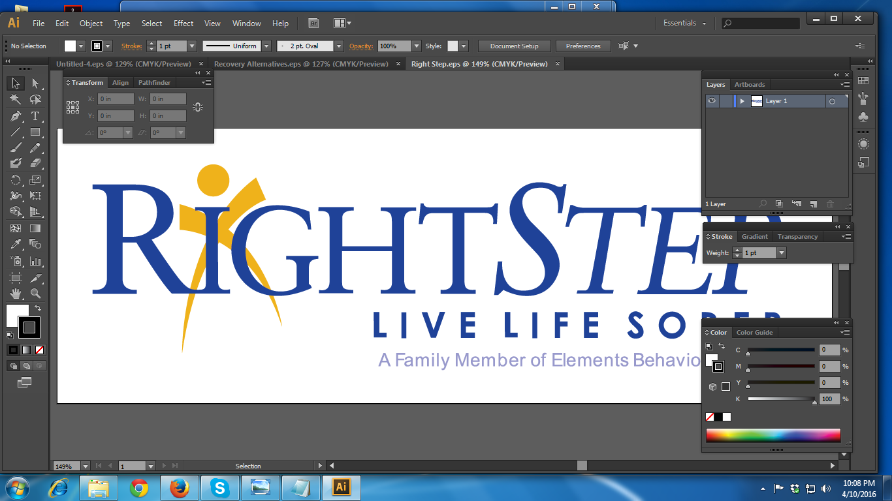The height and width of the screenshot is (501, 892).
Task: Click the Symbols panel club icon
Action: pyautogui.click(x=863, y=117)
